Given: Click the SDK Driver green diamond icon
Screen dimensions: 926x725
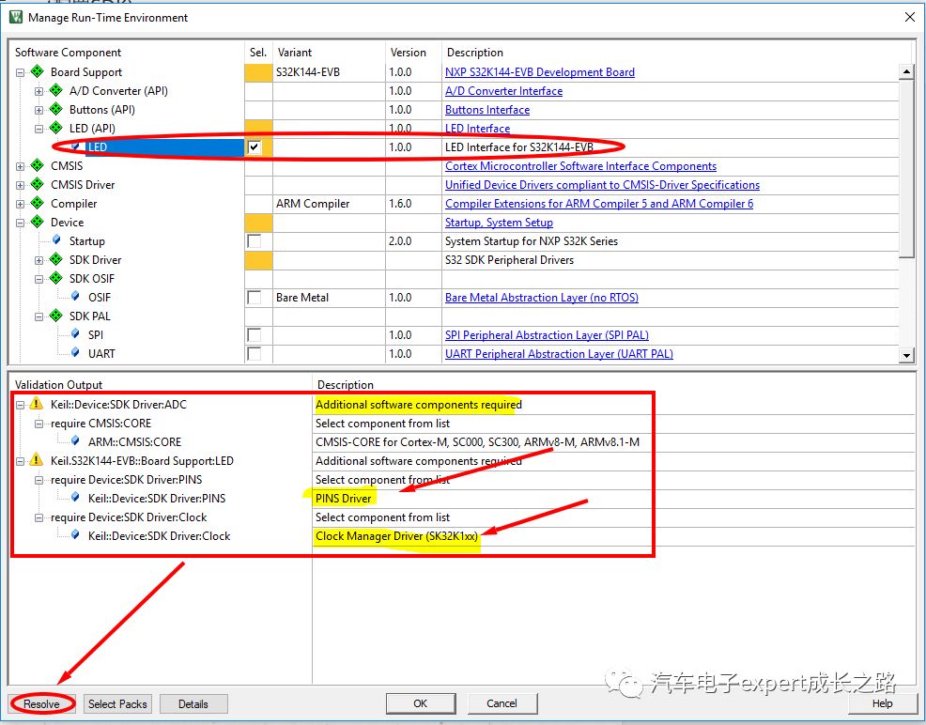Looking at the screenshot, I should tap(56, 260).
